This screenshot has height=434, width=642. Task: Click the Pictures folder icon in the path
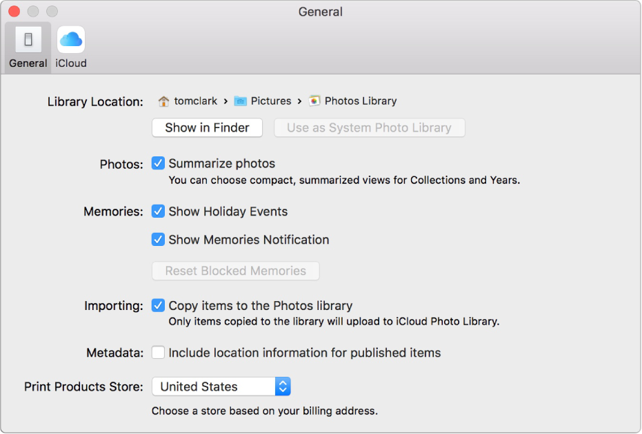point(241,101)
